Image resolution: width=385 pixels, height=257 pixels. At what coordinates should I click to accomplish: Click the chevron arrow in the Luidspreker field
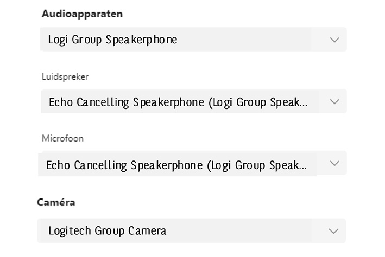(x=334, y=101)
